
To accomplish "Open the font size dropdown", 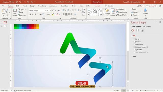I will click(51, 10).
